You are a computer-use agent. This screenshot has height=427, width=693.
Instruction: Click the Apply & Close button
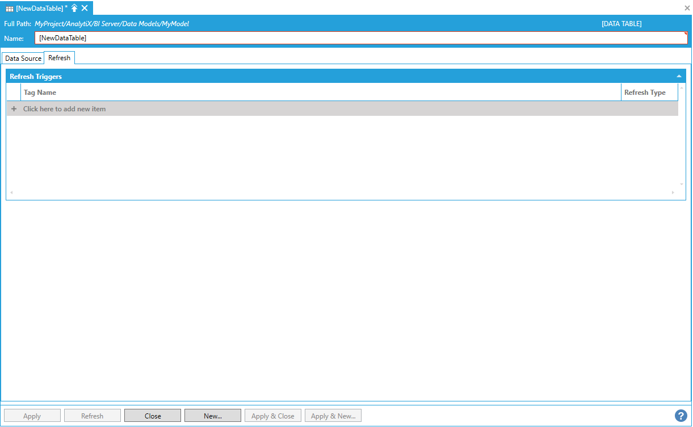coord(273,416)
